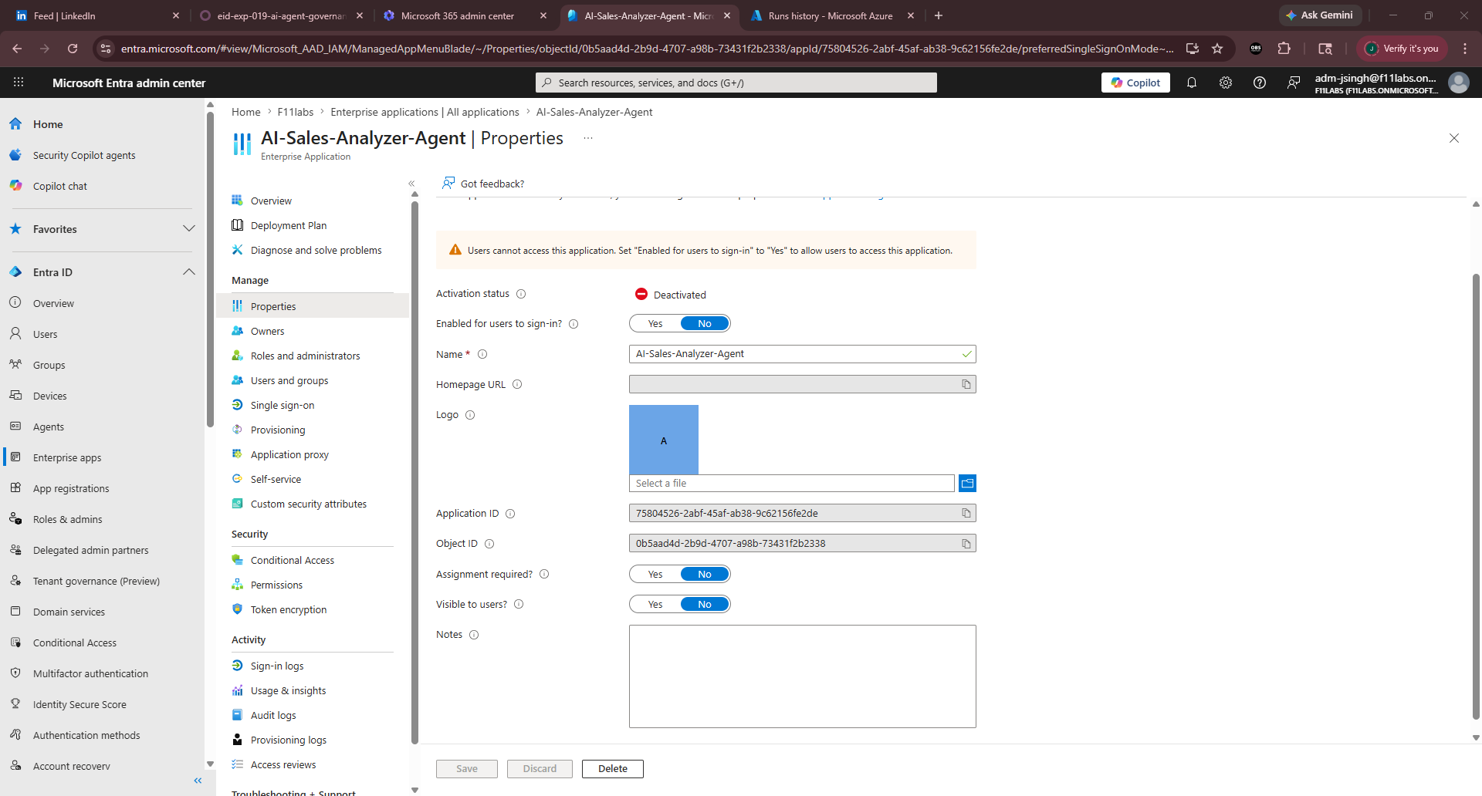Viewport: 1482px width, 796px height.
Task: Open Enterprise apps in left navigation
Action: click(67, 457)
